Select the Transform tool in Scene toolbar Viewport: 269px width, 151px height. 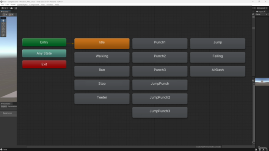3,35
